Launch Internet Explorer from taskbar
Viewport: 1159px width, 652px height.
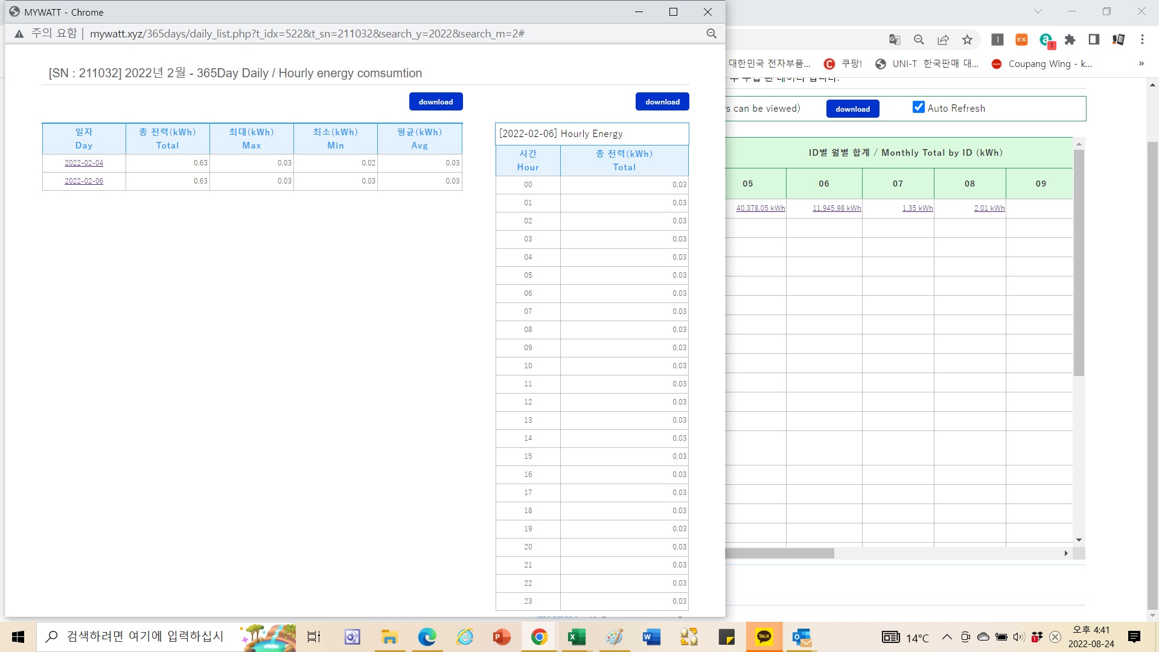click(x=465, y=637)
